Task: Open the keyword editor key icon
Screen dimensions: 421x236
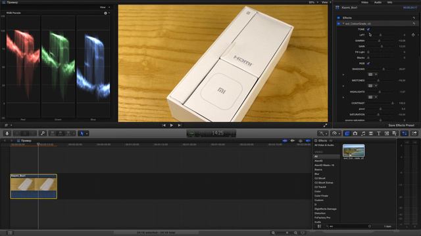Action: click(x=42, y=133)
